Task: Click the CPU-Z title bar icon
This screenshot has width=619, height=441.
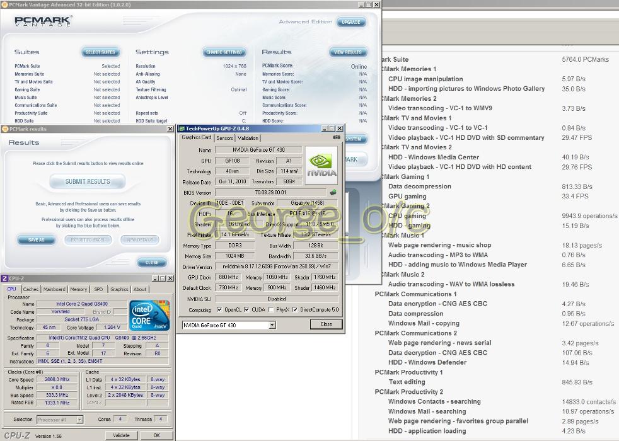Action: click(x=5, y=278)
